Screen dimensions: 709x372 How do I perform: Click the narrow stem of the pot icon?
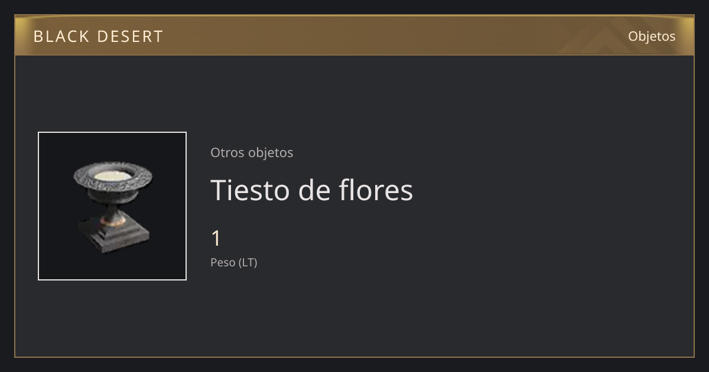112,208
